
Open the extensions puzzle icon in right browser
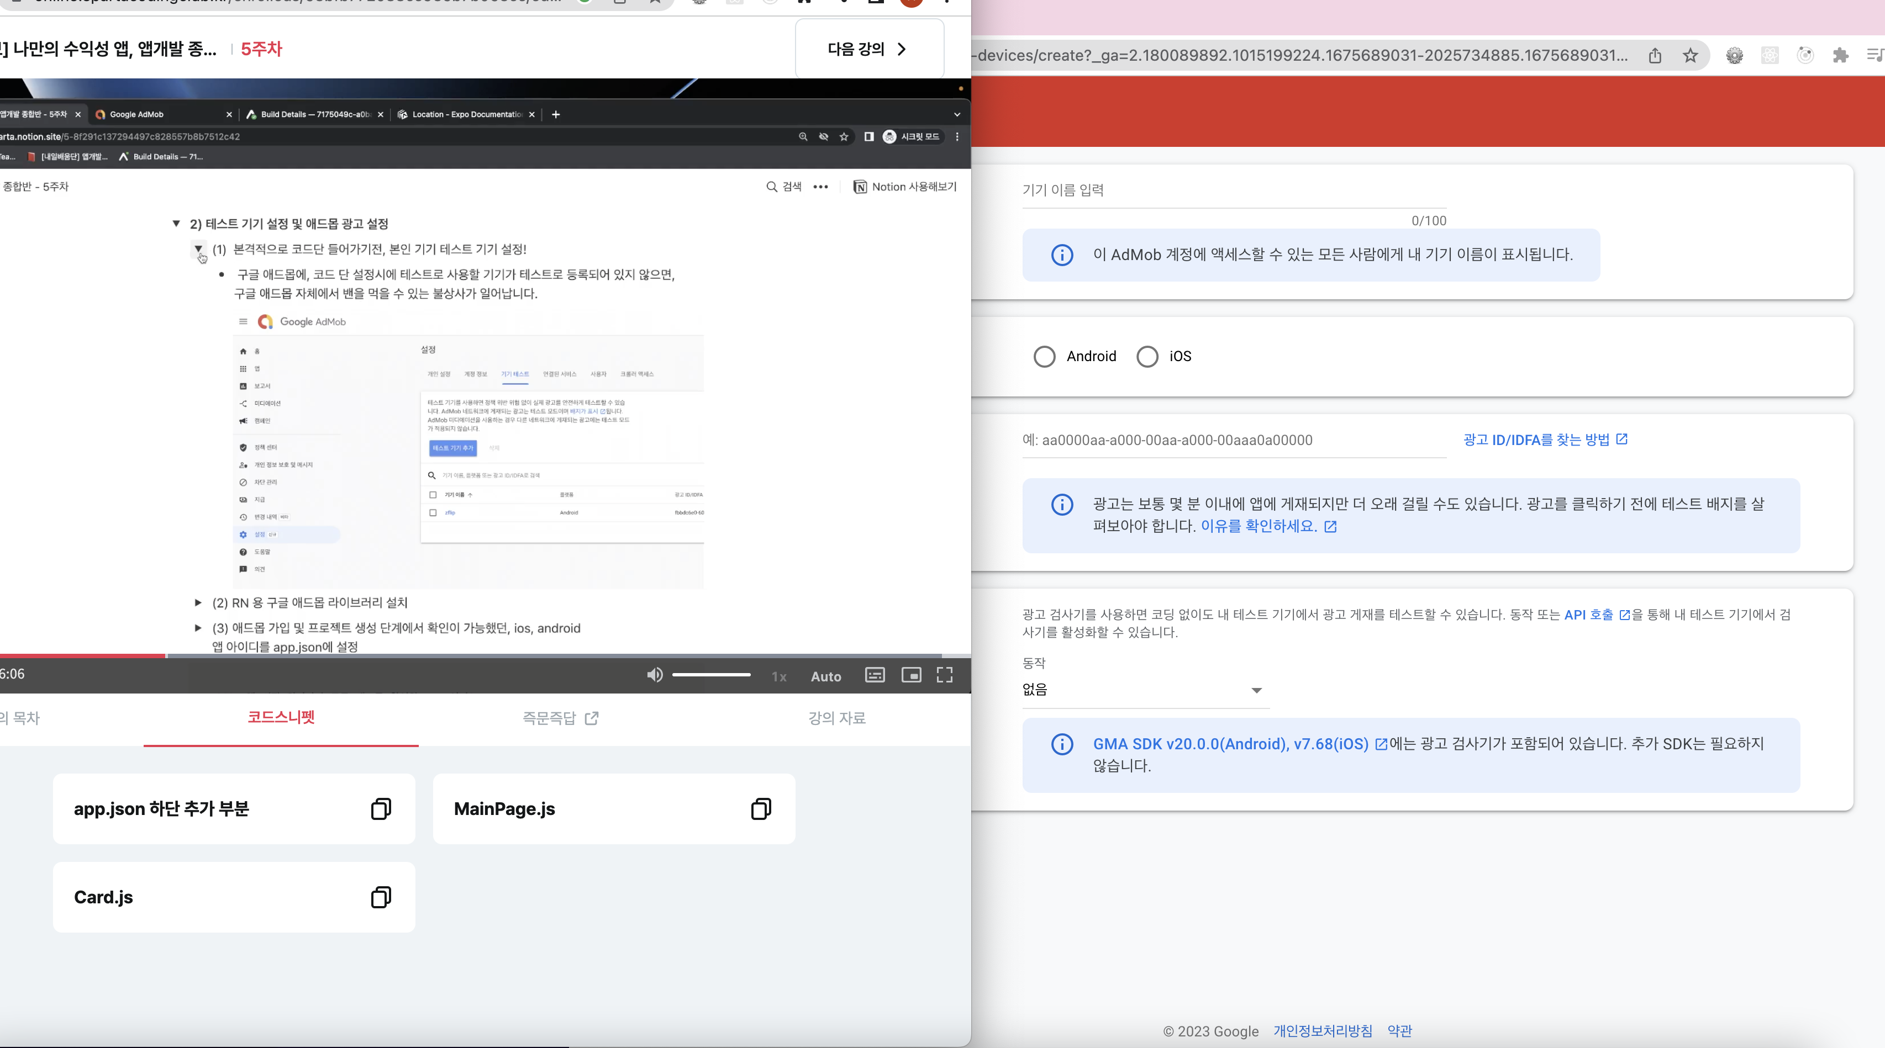(1840, 56)
